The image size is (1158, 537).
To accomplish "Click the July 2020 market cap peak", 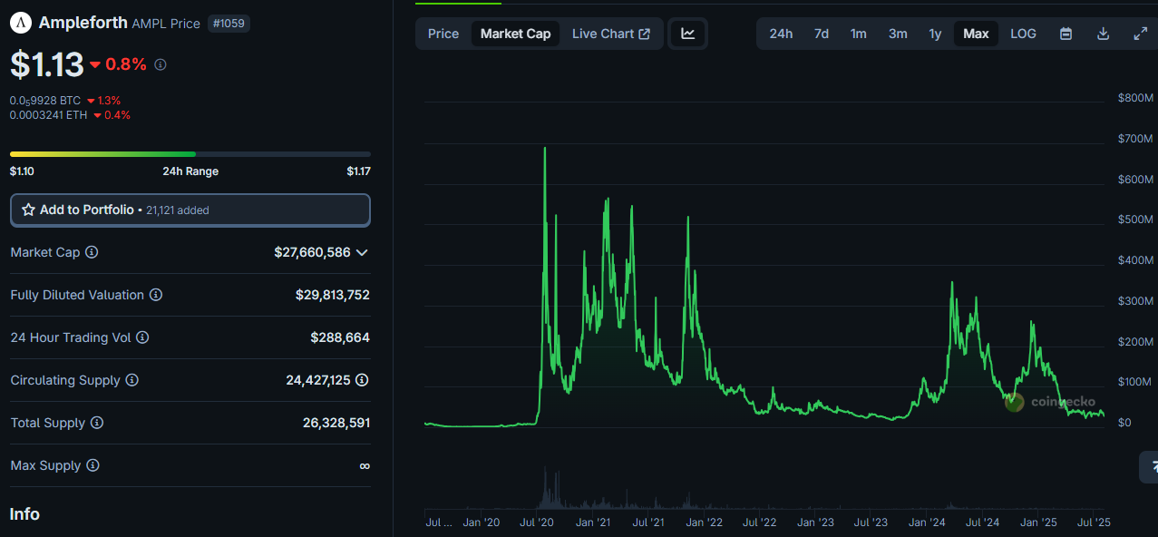I will [544, 149].
